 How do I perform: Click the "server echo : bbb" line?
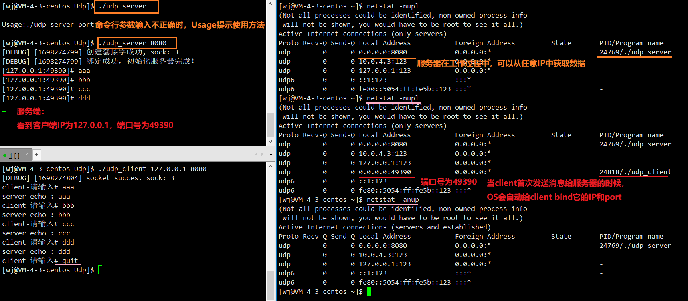pos(36,215)
